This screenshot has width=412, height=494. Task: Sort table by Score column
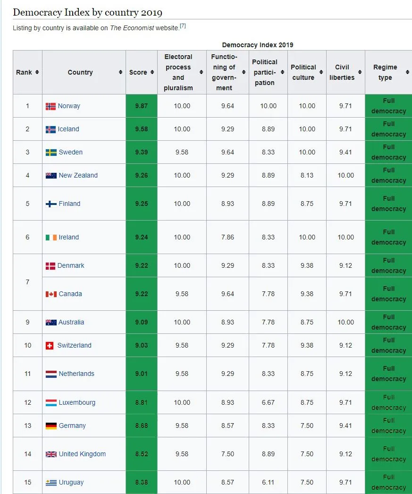coord(152,72)
